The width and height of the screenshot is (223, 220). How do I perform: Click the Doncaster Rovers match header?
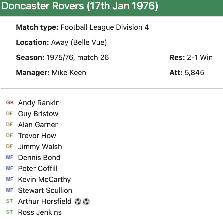coord(80,6)
